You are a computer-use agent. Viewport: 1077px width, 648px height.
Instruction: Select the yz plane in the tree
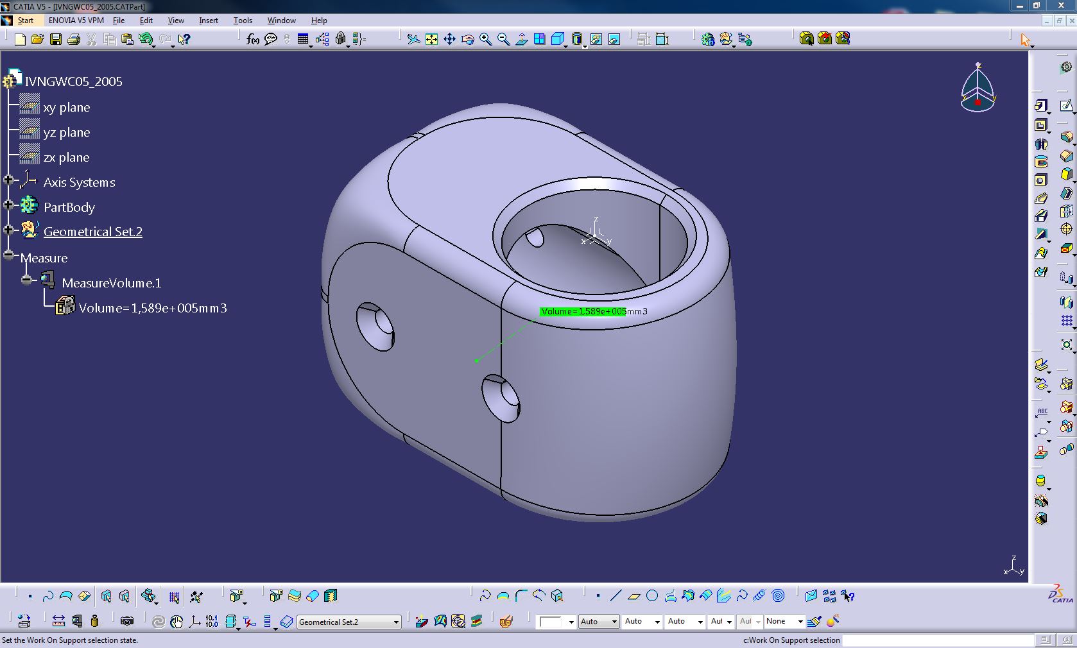[x=67, y=132]
